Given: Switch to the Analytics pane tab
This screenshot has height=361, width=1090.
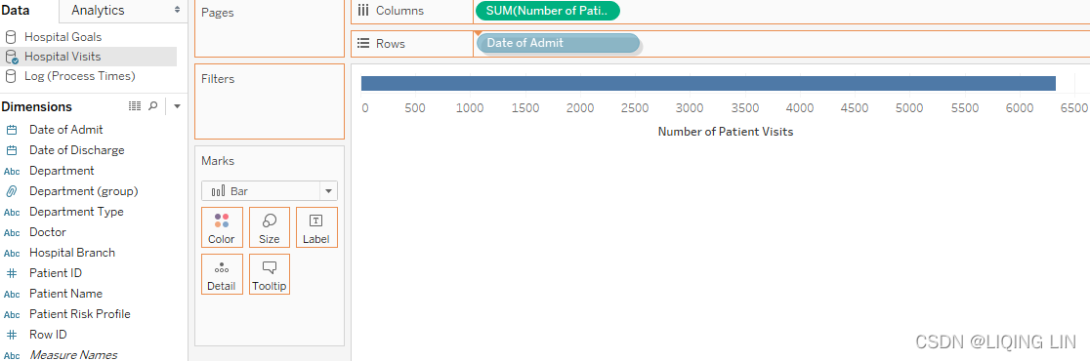Looking at the screenshot, I should pos(98,11).
